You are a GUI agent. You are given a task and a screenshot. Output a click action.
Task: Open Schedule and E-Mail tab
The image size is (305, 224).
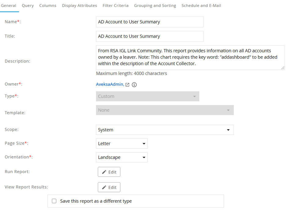pos(201,5)
